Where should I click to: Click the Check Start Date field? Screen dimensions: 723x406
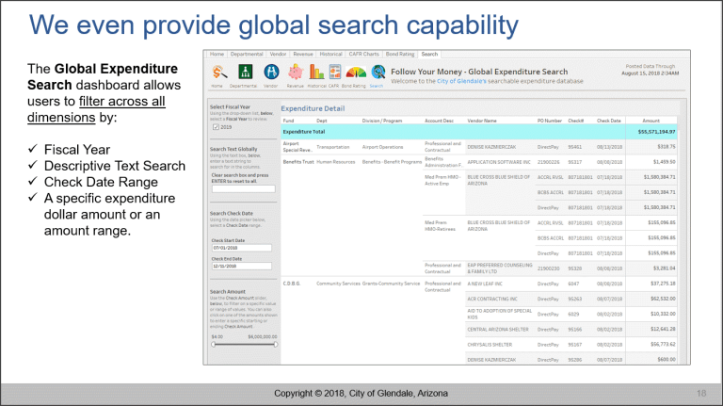(x=242, y=248)
